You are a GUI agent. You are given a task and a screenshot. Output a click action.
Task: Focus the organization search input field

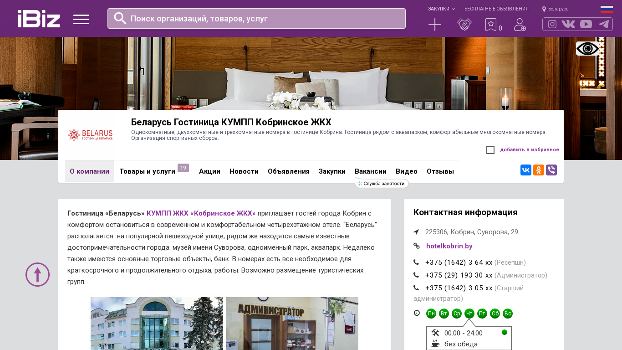click(x=256, y=19)
